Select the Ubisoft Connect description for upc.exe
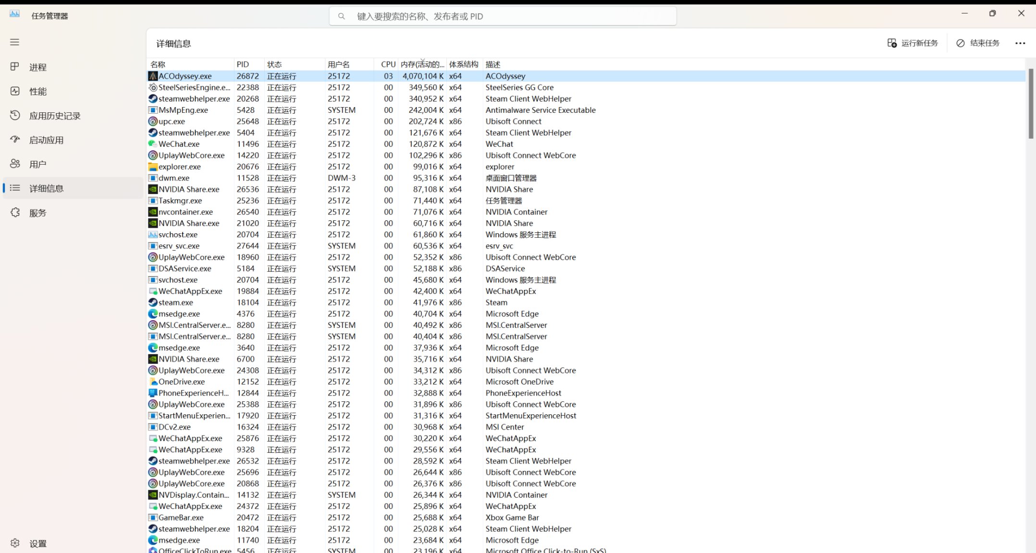This screenshot has height=553, width=1036. (513, 121)
